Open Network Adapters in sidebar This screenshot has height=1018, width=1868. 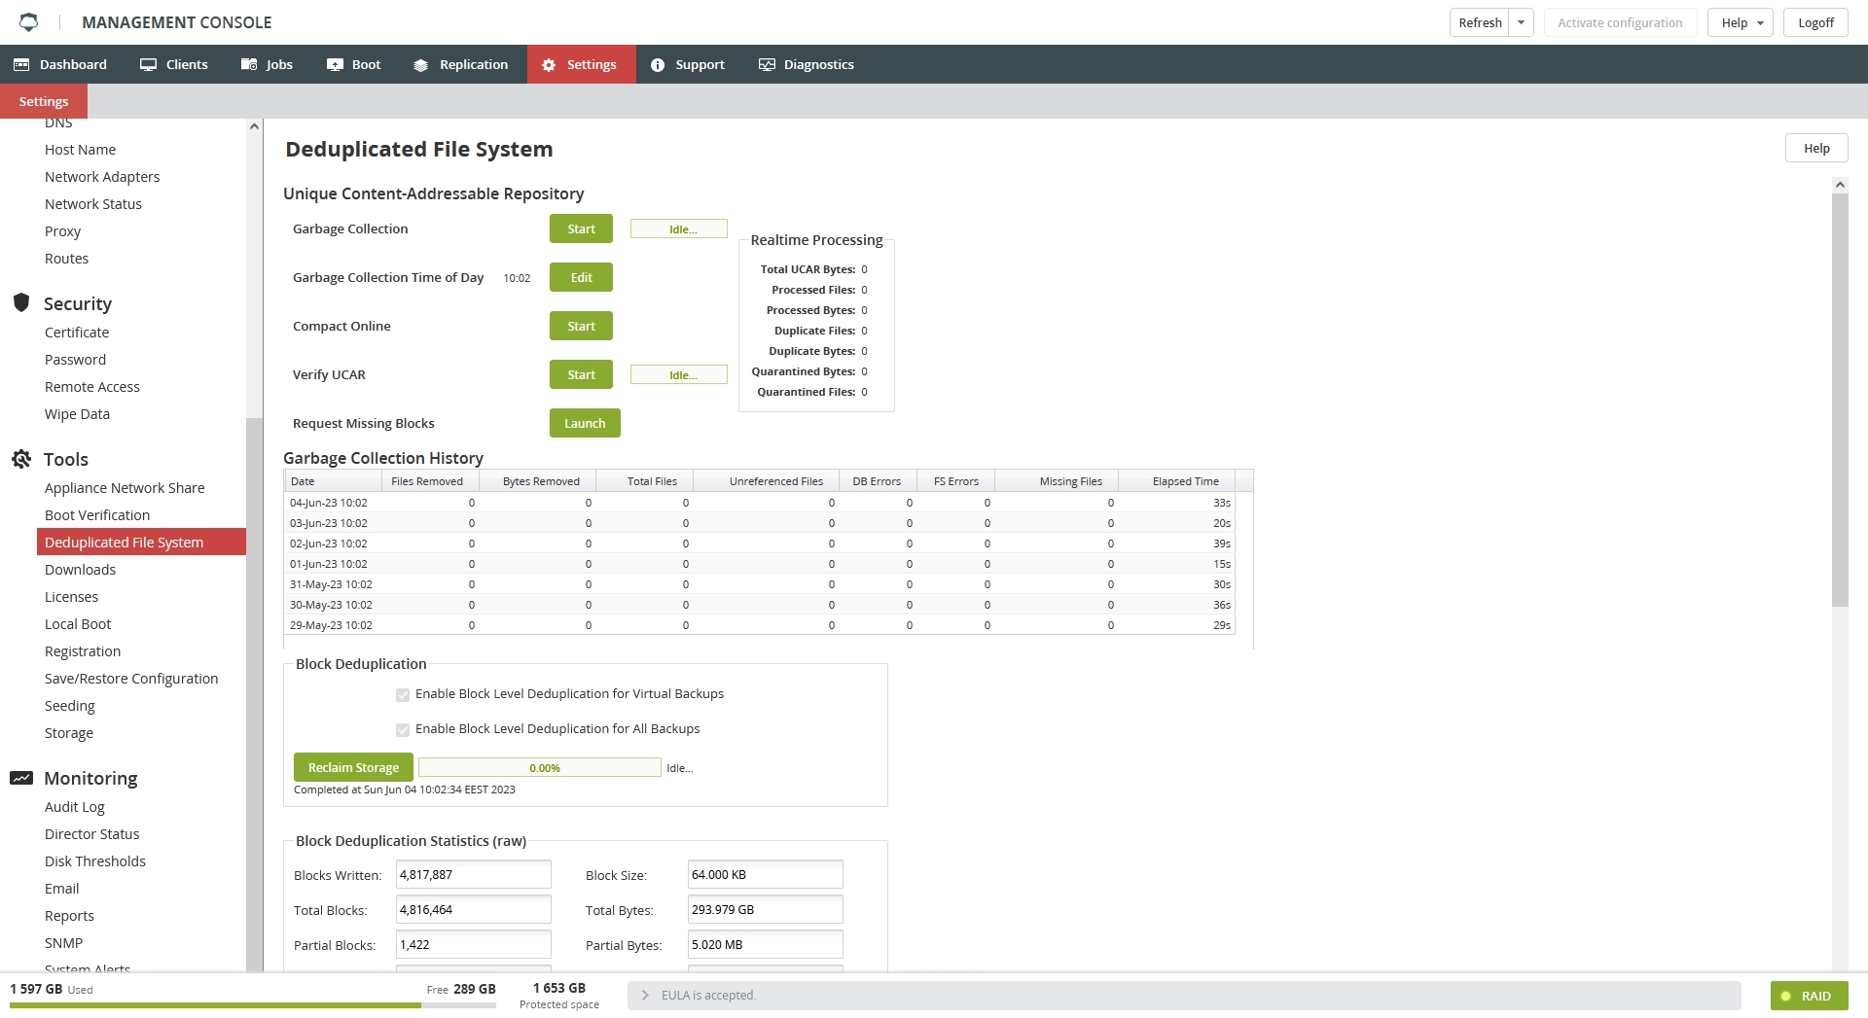click(x=102, y=177)
